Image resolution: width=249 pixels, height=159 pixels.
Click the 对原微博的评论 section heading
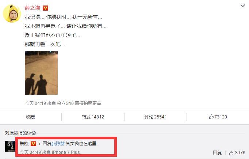20,133
